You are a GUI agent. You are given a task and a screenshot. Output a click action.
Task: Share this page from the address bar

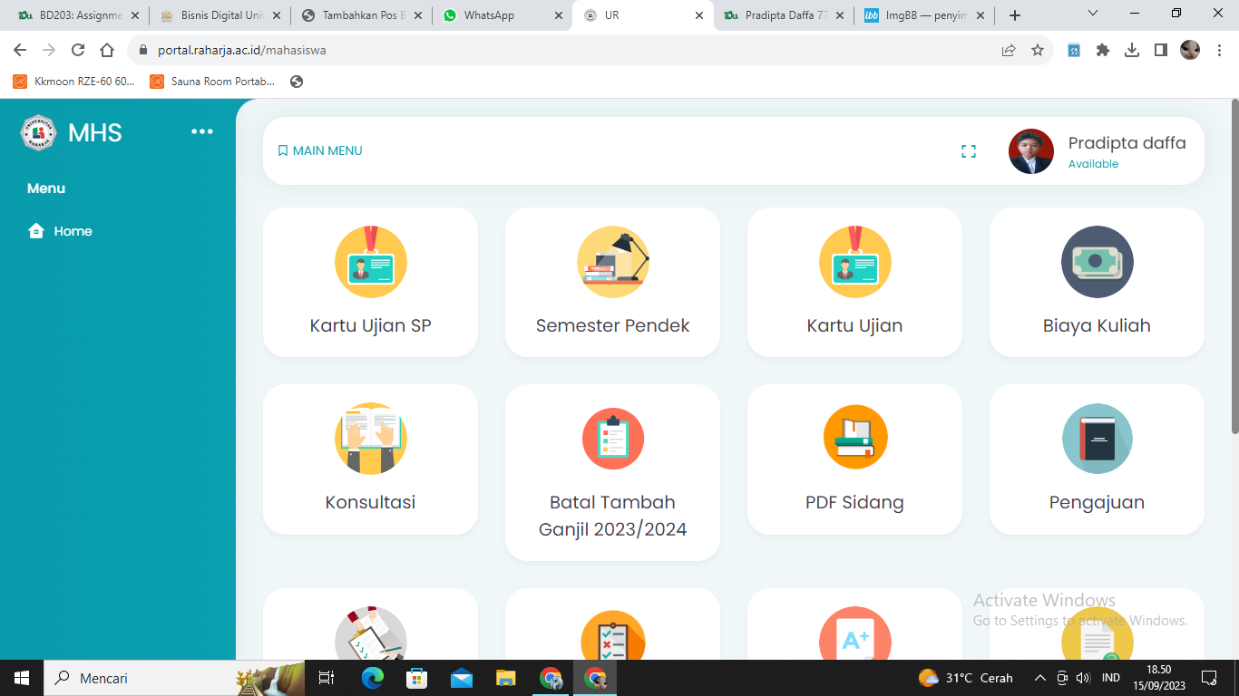1009,51
